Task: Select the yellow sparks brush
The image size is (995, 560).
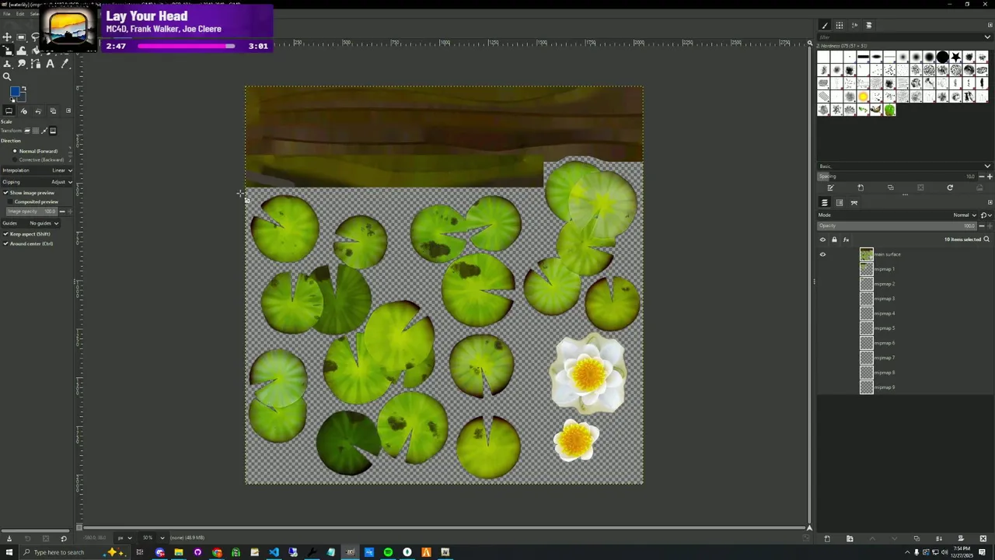Action: click(863, 96)
